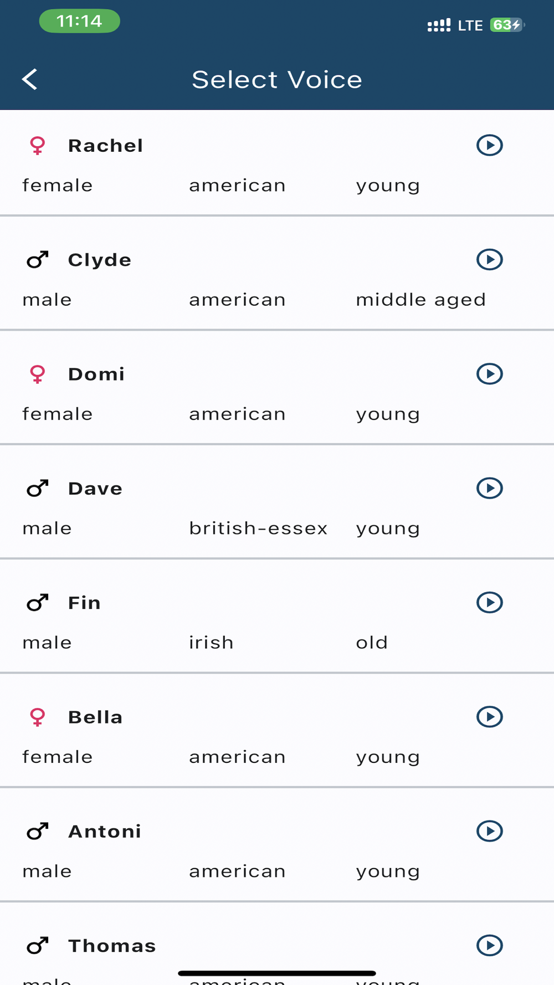Go back using the header arrow

pyautogui.click(x=30, y=79)
